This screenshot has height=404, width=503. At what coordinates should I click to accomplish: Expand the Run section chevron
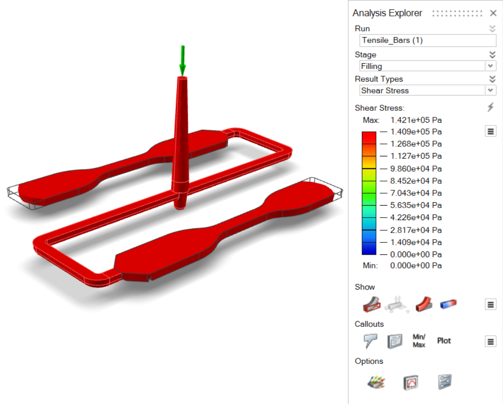click(x=492, y=28)
